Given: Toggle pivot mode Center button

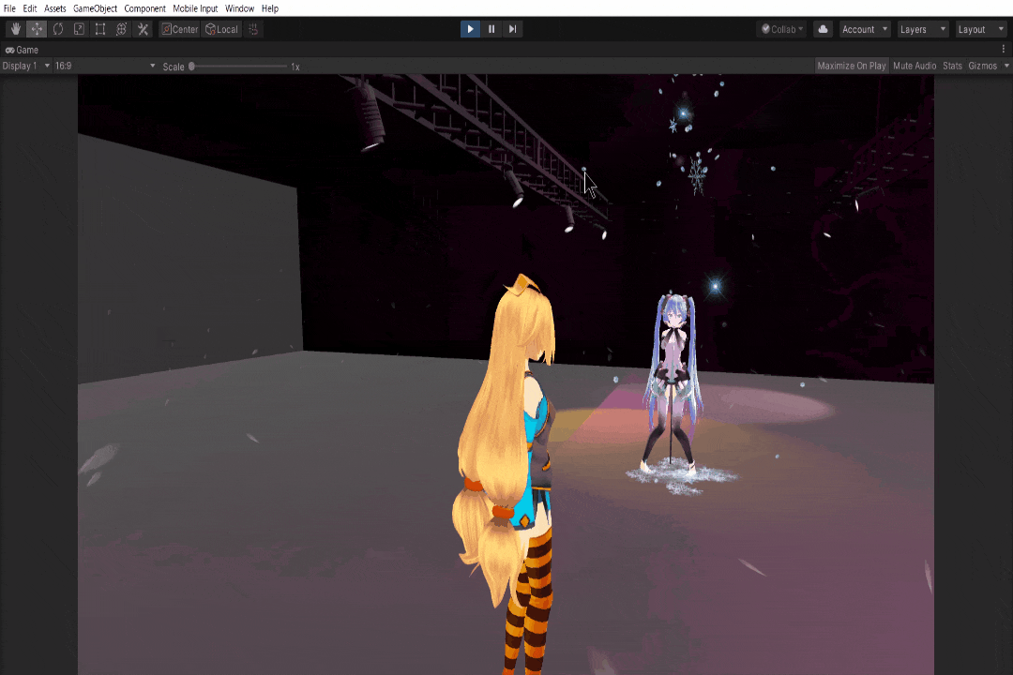Looking at the screenshot, I should coord(179,29).
